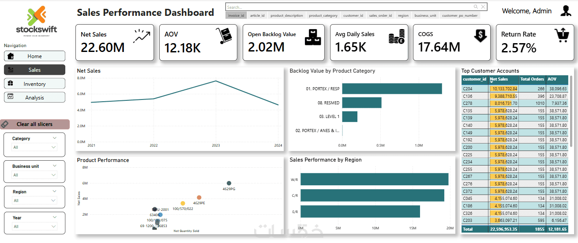Select the product_description search field tab
578x243 pixels.
(x=287, y=15)
